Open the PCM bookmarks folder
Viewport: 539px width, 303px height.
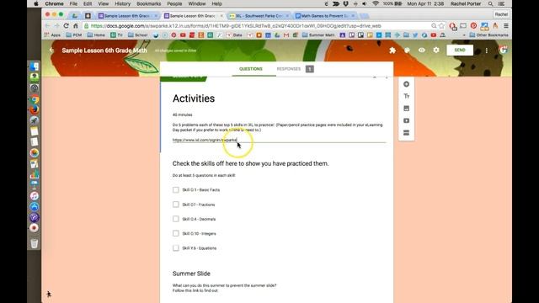click(x=74, y=35)
